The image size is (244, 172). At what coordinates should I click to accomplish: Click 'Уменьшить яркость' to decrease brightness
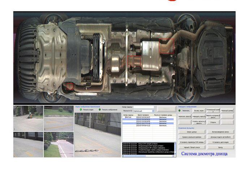199,117
